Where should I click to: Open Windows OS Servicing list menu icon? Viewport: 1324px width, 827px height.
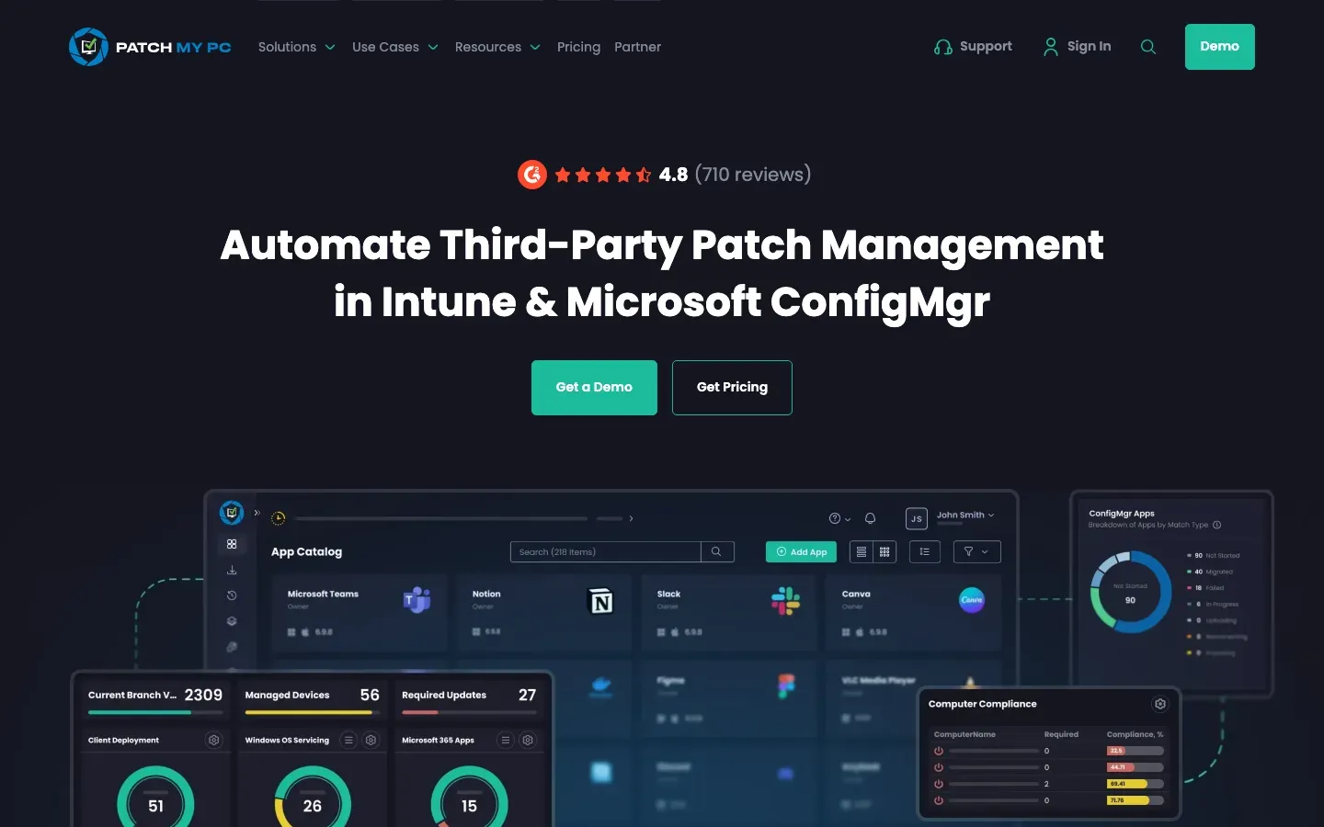click(x=348, y=740)
